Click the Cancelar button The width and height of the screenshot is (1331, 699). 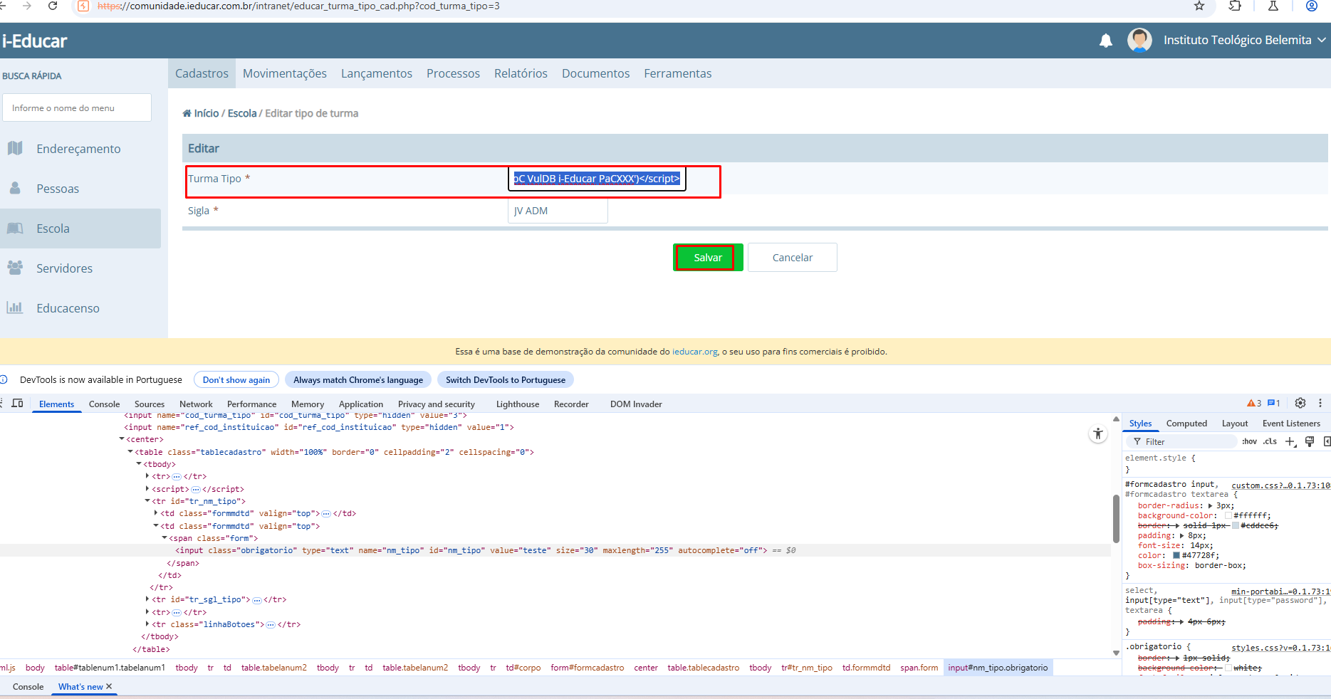(792, 257)
